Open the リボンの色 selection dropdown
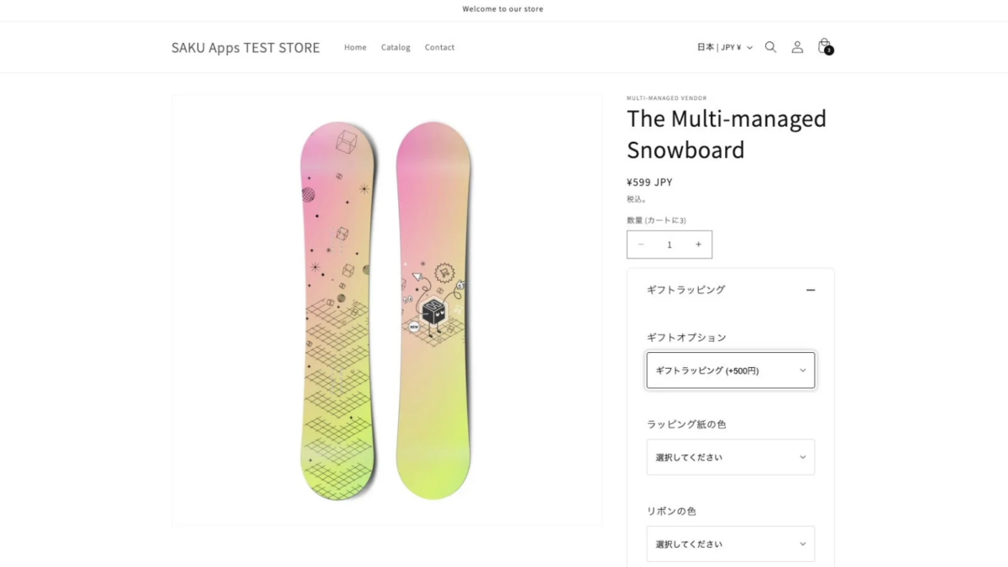This screenshot has width=1008, height=567. click(x=730, y=543)
